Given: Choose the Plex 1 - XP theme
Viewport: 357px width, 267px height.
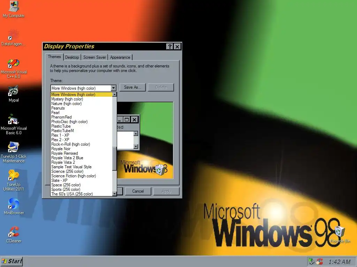Looking at the screenshot, I should point(82,135).
